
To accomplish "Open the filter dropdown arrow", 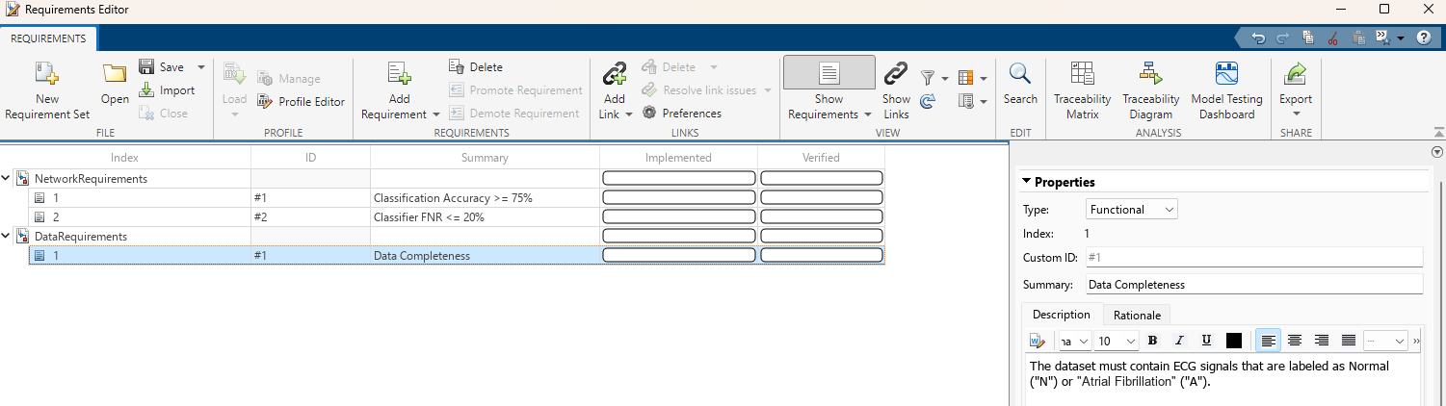I will pos(945,78).
